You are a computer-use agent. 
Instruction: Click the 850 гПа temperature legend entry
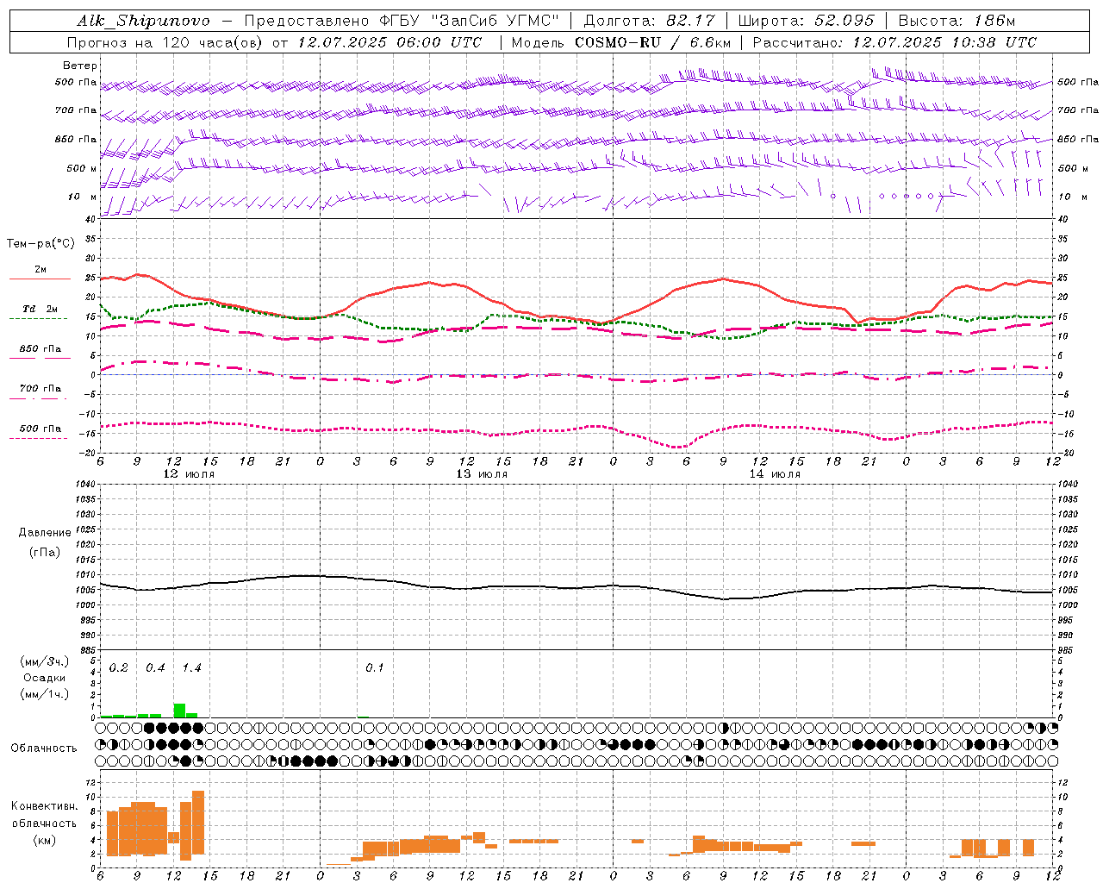pyautogui.click(x=41, y=349)
